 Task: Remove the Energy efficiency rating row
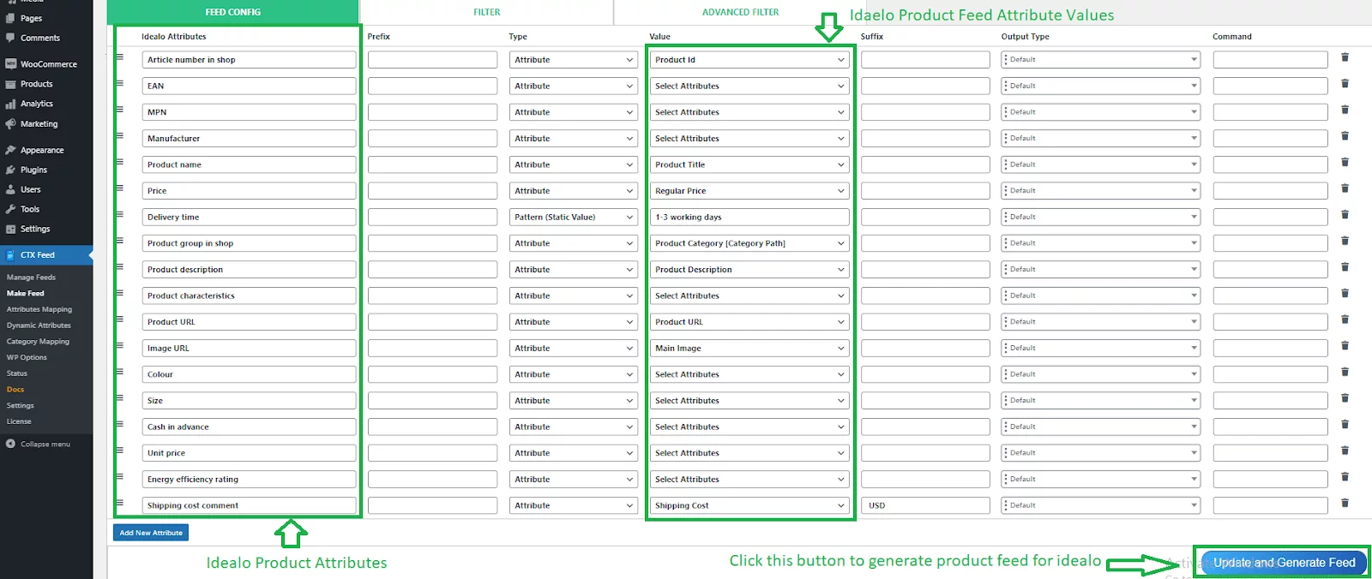[1345, 477]
